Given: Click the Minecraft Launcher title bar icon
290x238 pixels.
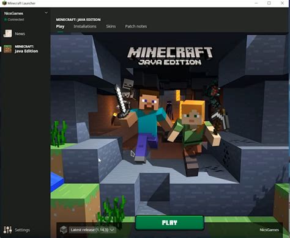Looking at the screenshot, I should 4,3.
